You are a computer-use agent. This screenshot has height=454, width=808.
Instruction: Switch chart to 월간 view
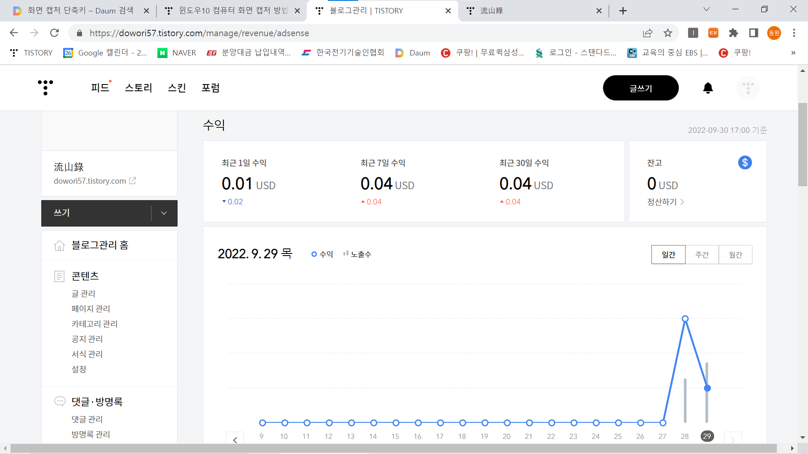point(735,255)
